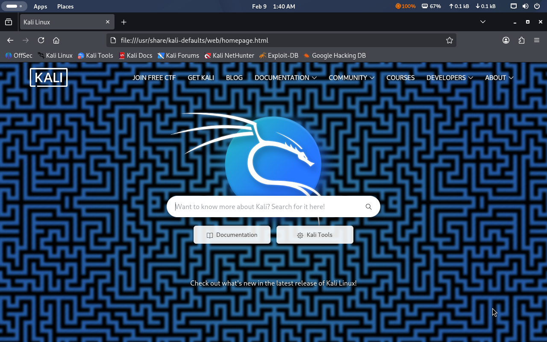Open the latest Kali release announcement link
Screen dimensions: 547x342
click(273, 283)
